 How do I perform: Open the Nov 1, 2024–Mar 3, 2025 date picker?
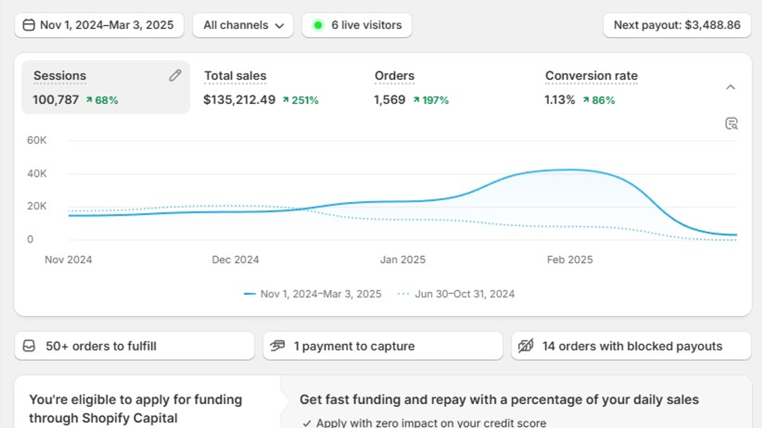click(99, 25)
